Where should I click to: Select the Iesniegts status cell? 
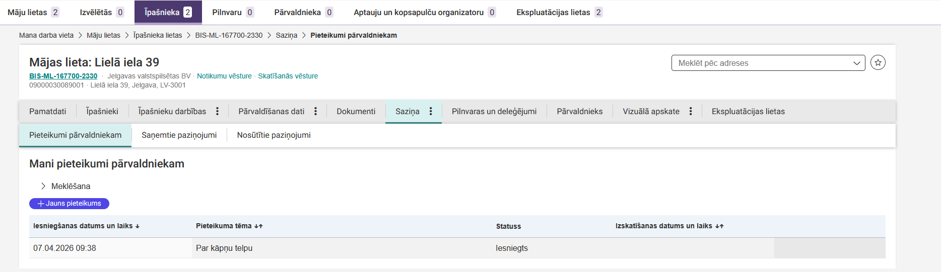pos(512,248)
